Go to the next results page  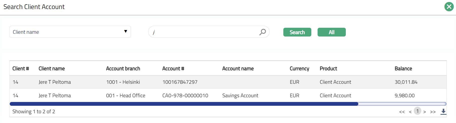point(425,112)
